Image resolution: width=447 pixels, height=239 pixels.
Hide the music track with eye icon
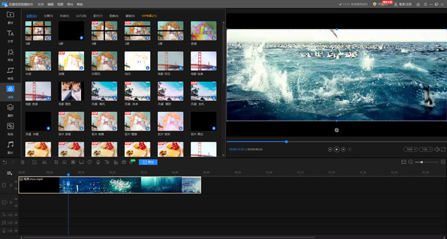pyautogui.click(x=16, y=223)
